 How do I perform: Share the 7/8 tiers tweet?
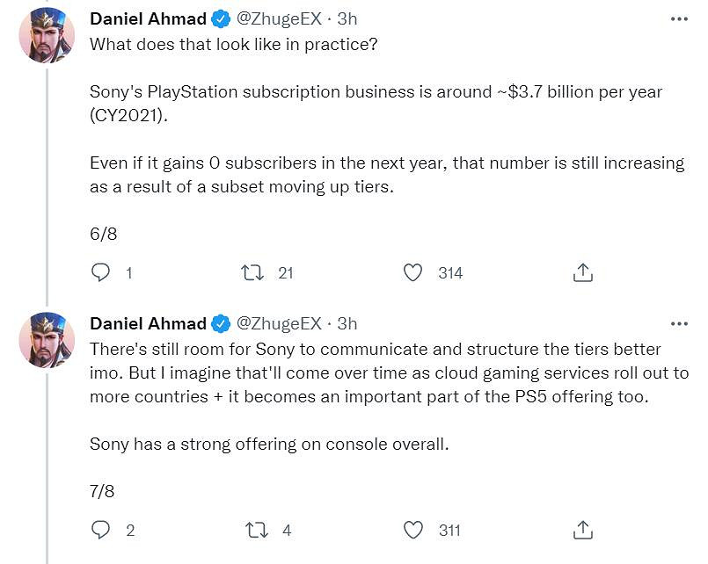click(582, 530)
